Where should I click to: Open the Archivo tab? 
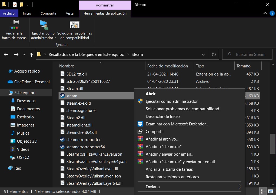pos(9,13)
